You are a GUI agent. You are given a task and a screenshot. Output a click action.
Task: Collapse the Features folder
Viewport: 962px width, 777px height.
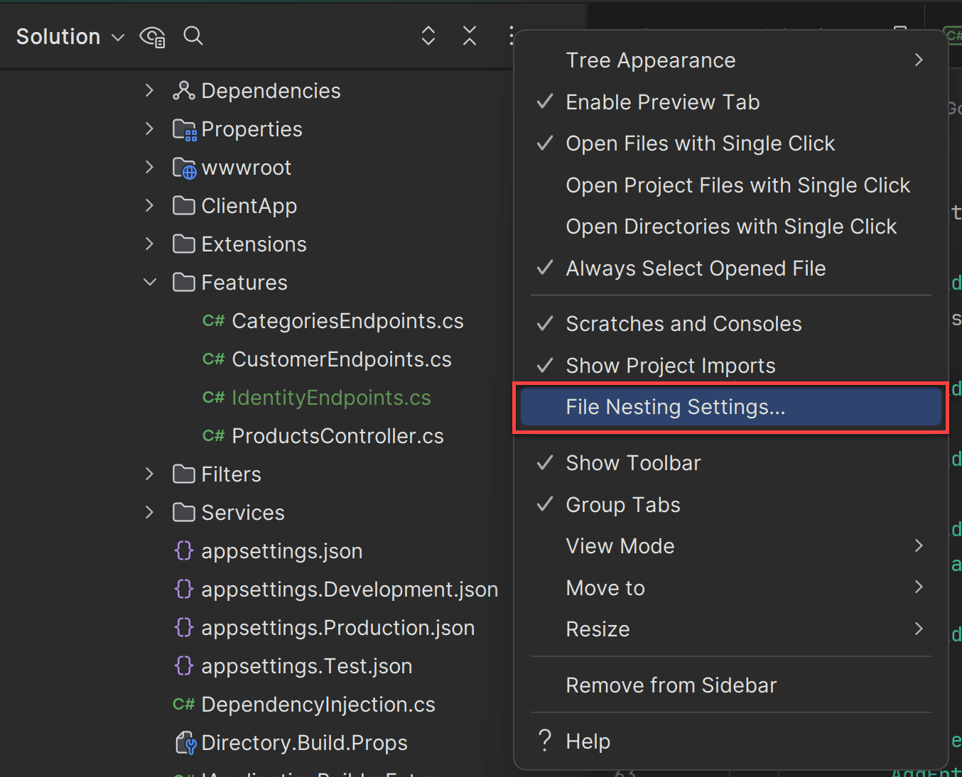149,282
